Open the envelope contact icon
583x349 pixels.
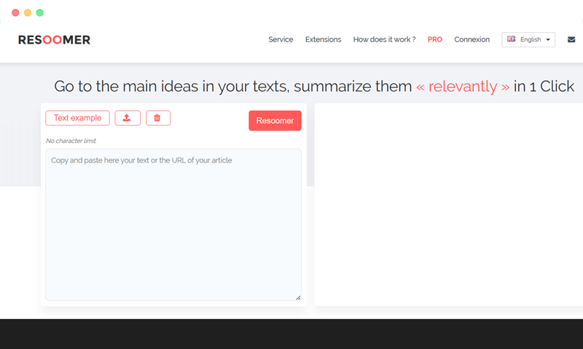[571, 39]
